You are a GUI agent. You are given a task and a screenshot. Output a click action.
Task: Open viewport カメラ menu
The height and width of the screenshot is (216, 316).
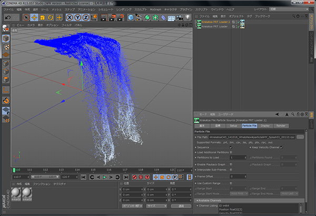[31, 25]
